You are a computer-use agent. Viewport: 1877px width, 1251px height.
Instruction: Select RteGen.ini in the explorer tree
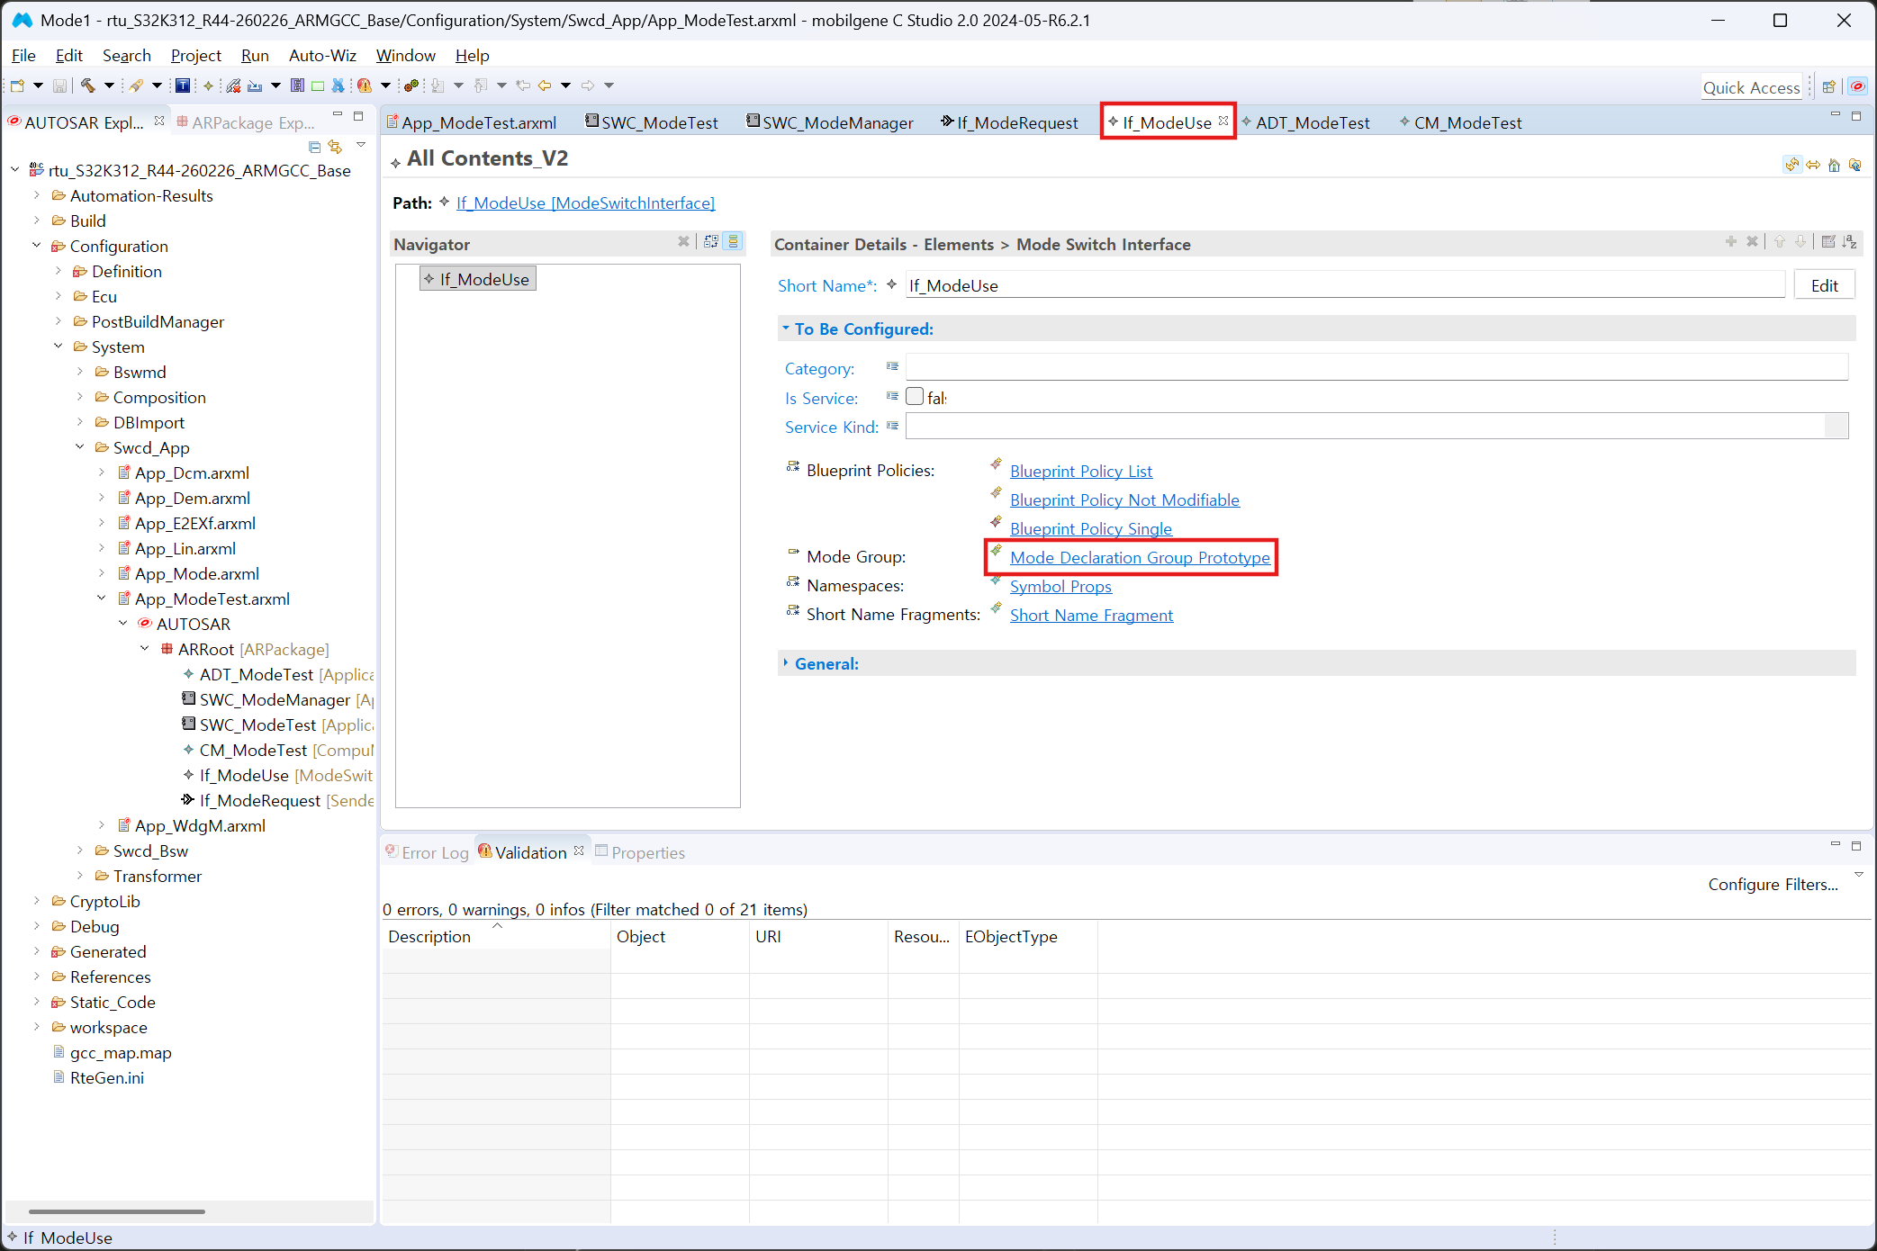tap(99, 1077)
